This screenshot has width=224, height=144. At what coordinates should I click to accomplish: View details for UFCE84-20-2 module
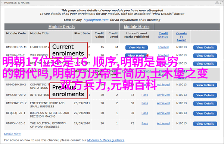[x=205, y=56]
